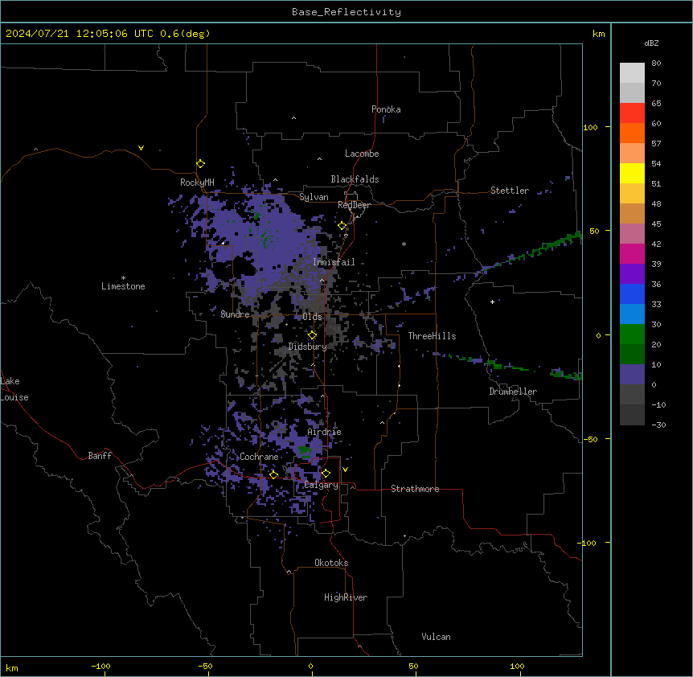The image size is (693, 677).
Task: Click the Olds label
Action: coord(313,317)
